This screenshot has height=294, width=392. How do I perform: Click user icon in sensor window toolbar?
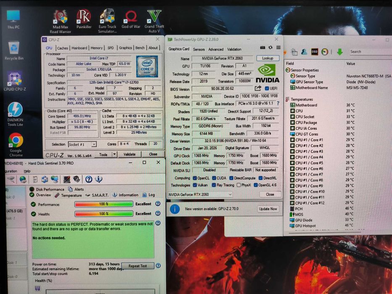tap(304, 52)
